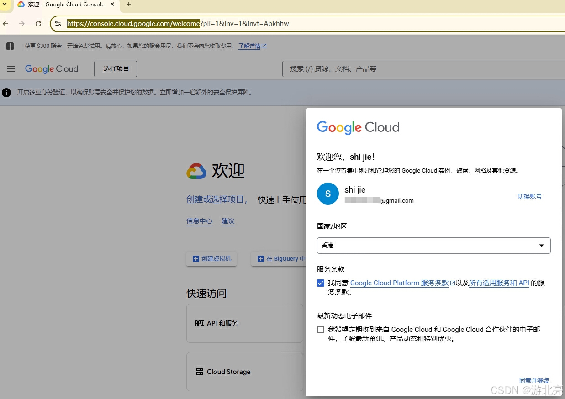This screenshot has height=399, width=565.
Task: Click the blue S account avatar
Action: [328, 194]
